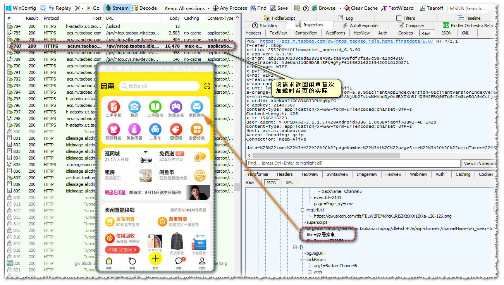Viewport: 504px width, 285px height.
Task: Tap the phone scan QR icon
Action: [x=207, y=86]
